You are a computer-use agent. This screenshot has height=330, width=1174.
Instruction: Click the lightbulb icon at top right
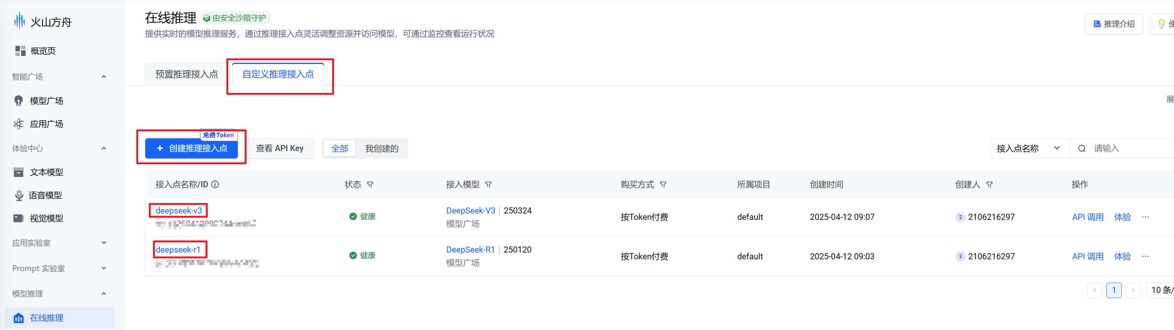[1161, 24]
